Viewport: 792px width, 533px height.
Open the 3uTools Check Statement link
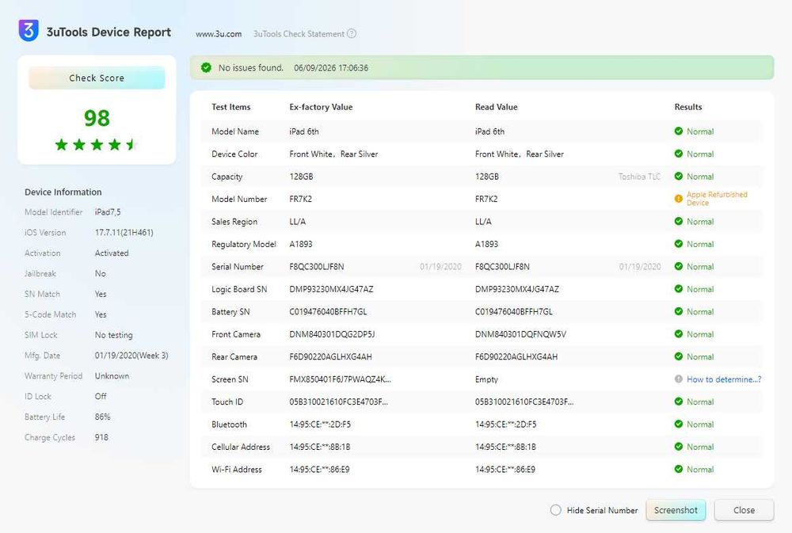click(x=299, y=34)
